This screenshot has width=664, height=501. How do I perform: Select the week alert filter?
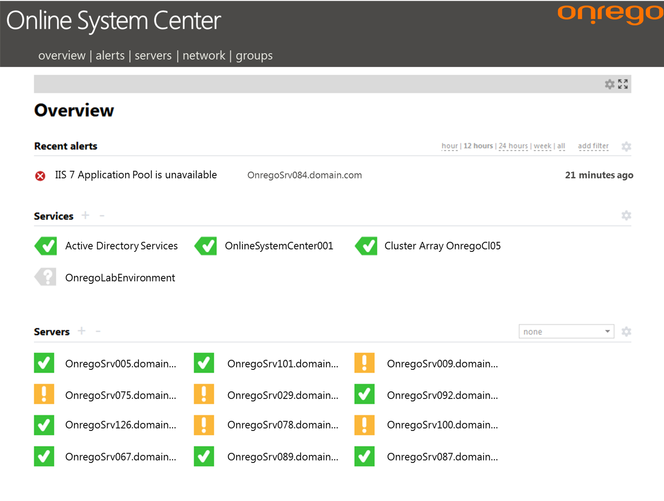542,146
